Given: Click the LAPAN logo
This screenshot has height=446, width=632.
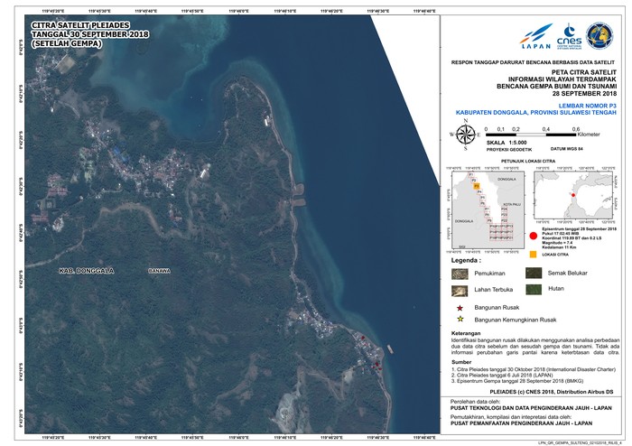Looking at the screenshot, I should click(x=535, y=39).
